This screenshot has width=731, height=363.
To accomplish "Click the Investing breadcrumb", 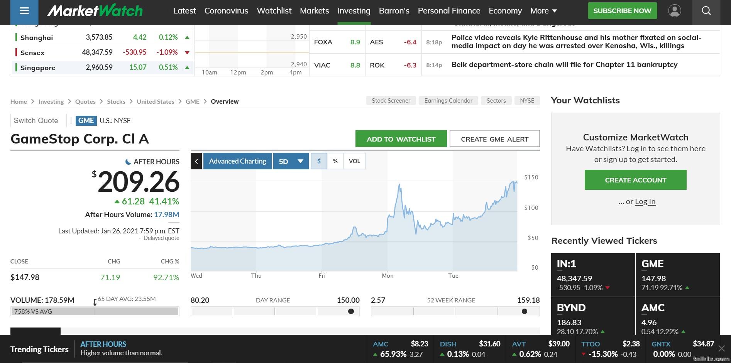I will pos(51,101).
